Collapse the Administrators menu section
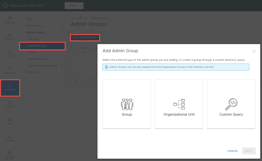262x161 pixels. pyautogui.click(x=62, y=32)
